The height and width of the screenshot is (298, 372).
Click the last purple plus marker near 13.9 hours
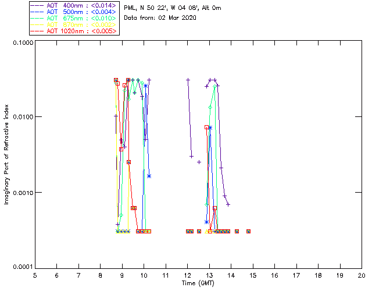(x=228, y=204)
